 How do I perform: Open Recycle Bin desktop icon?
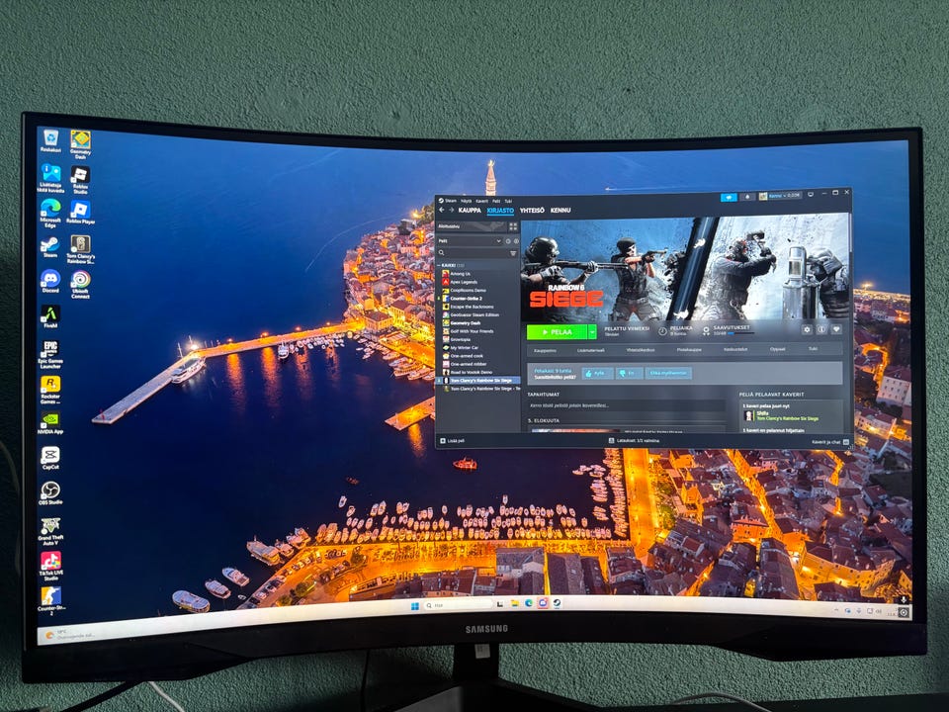click(x=50, y=139)
